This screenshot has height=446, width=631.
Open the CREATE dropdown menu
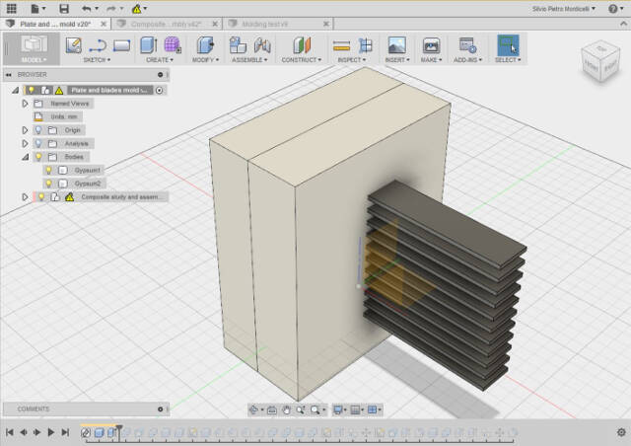point(160,59)
